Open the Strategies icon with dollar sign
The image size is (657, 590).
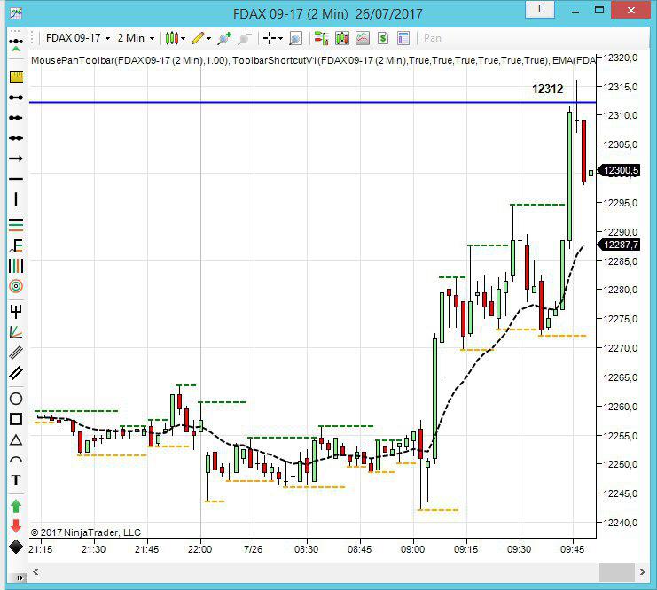point(382,38)
